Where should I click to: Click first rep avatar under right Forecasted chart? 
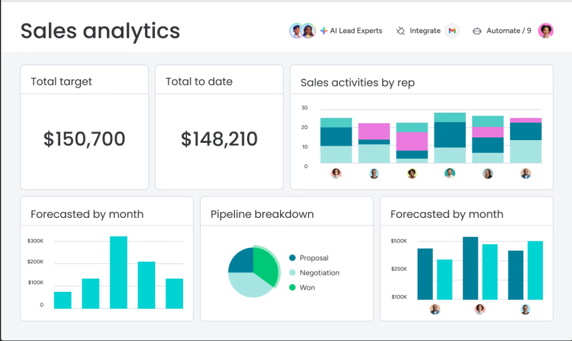click(435, 309)
